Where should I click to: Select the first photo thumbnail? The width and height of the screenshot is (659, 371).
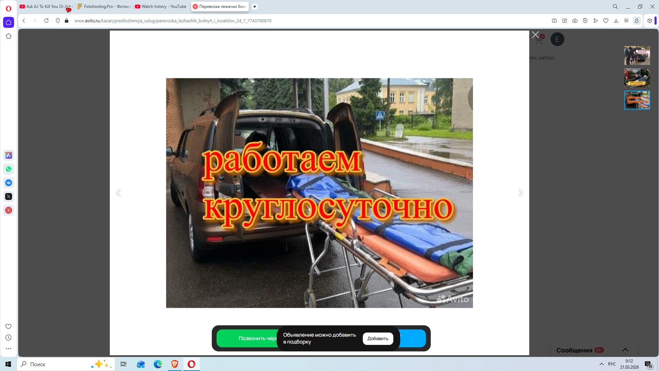tap(637, 55)
